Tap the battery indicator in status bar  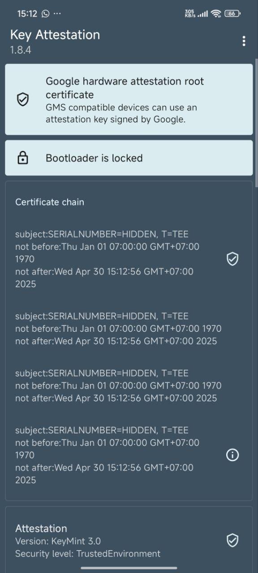click(232, 13)
